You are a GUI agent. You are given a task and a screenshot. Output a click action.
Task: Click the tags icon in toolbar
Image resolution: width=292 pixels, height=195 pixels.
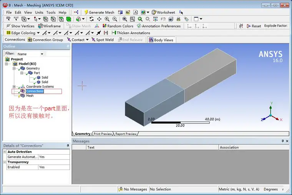pos(186,19)
